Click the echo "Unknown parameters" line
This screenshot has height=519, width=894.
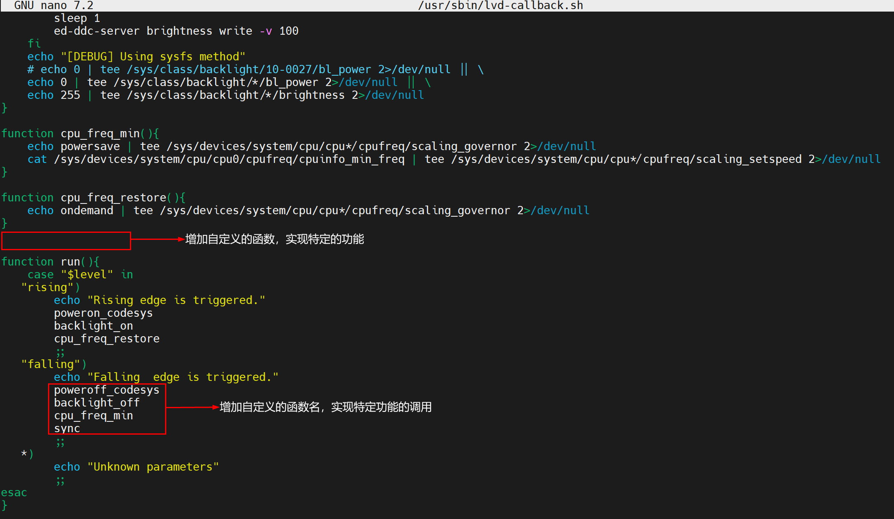pos(136,467)
